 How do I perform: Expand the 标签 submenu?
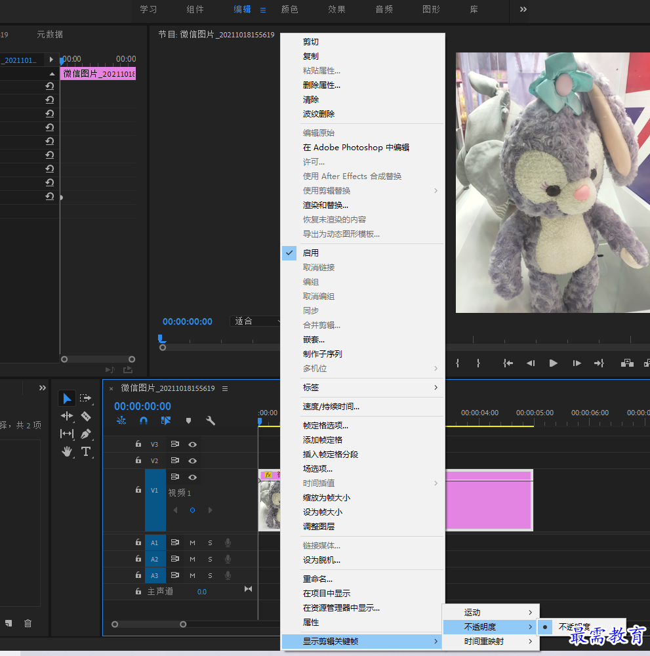[x=362, y=388]
